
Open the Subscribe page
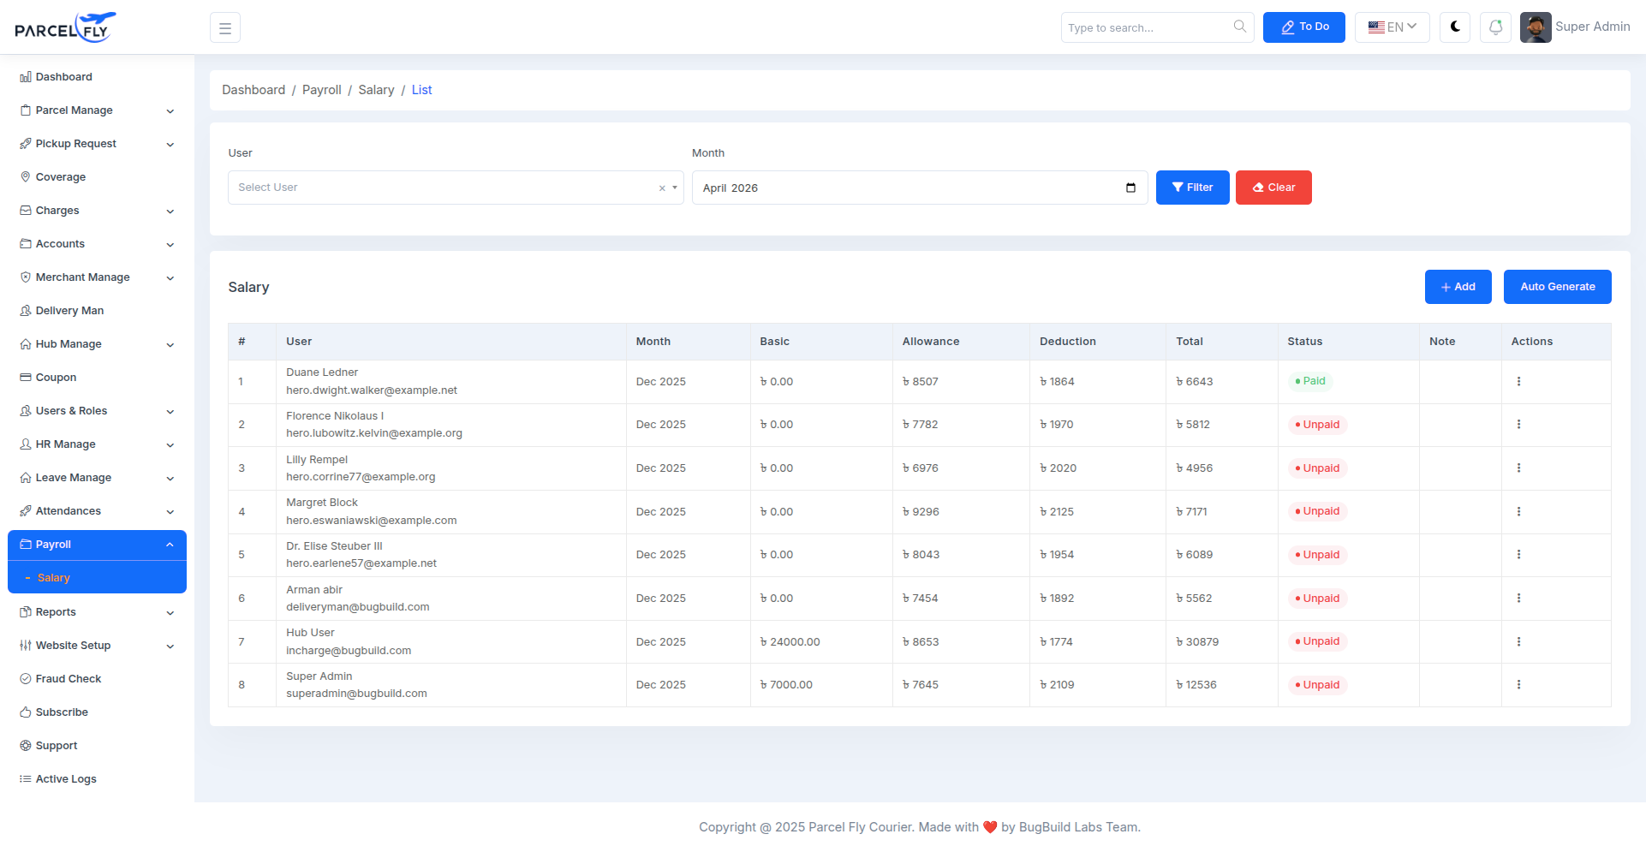(x=61, y=712)
